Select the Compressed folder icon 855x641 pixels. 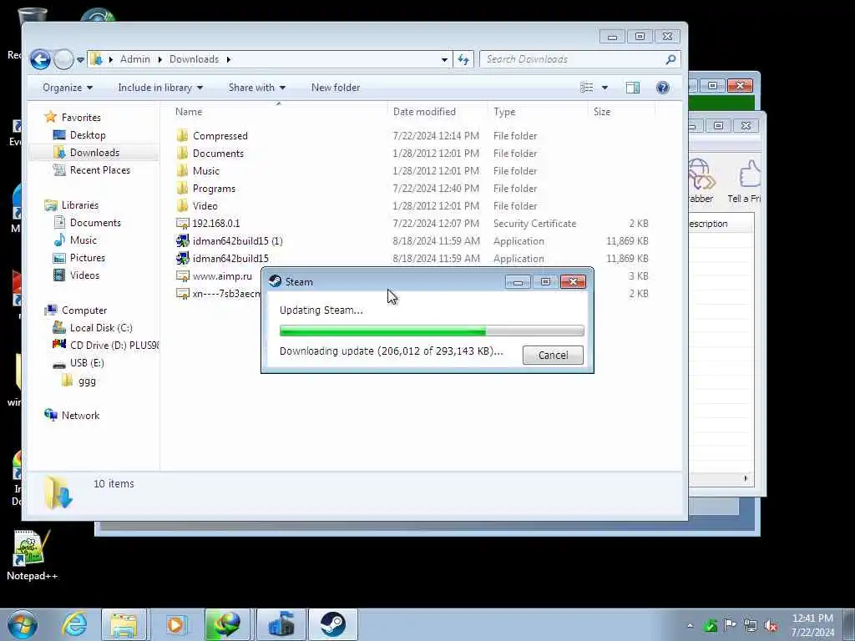[183, 136]
